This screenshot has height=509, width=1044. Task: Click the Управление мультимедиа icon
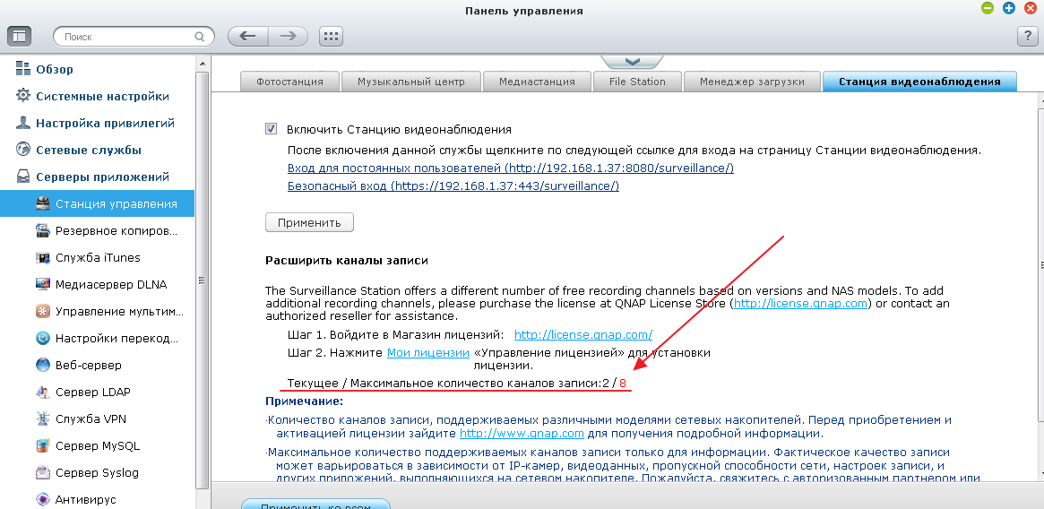43,311
